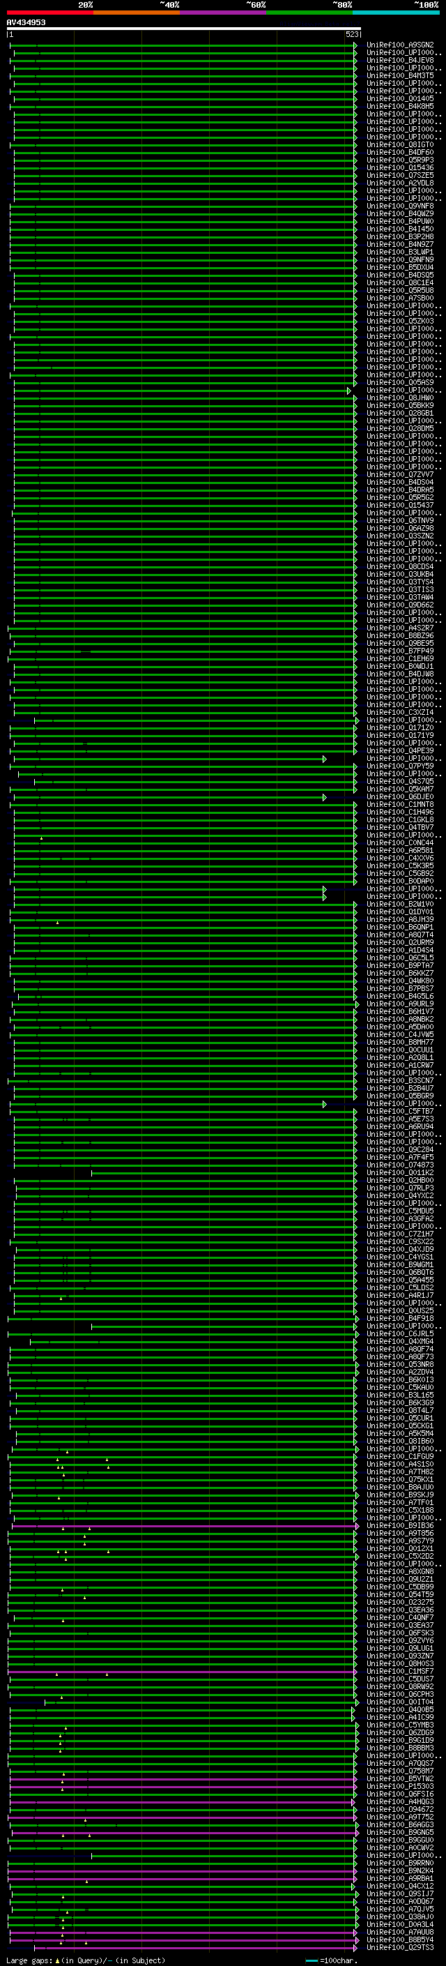
Task: Open hit UniRef100_B4PUW0
Action: pos(400,221)
